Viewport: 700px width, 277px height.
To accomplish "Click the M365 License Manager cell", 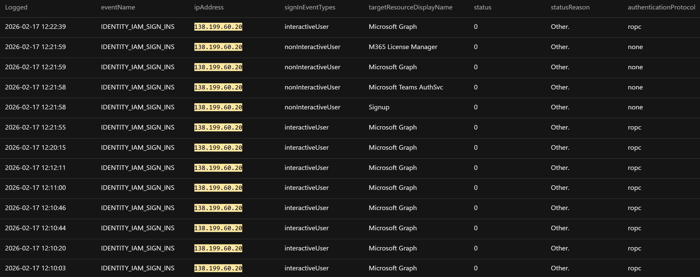I will point(403,47).
